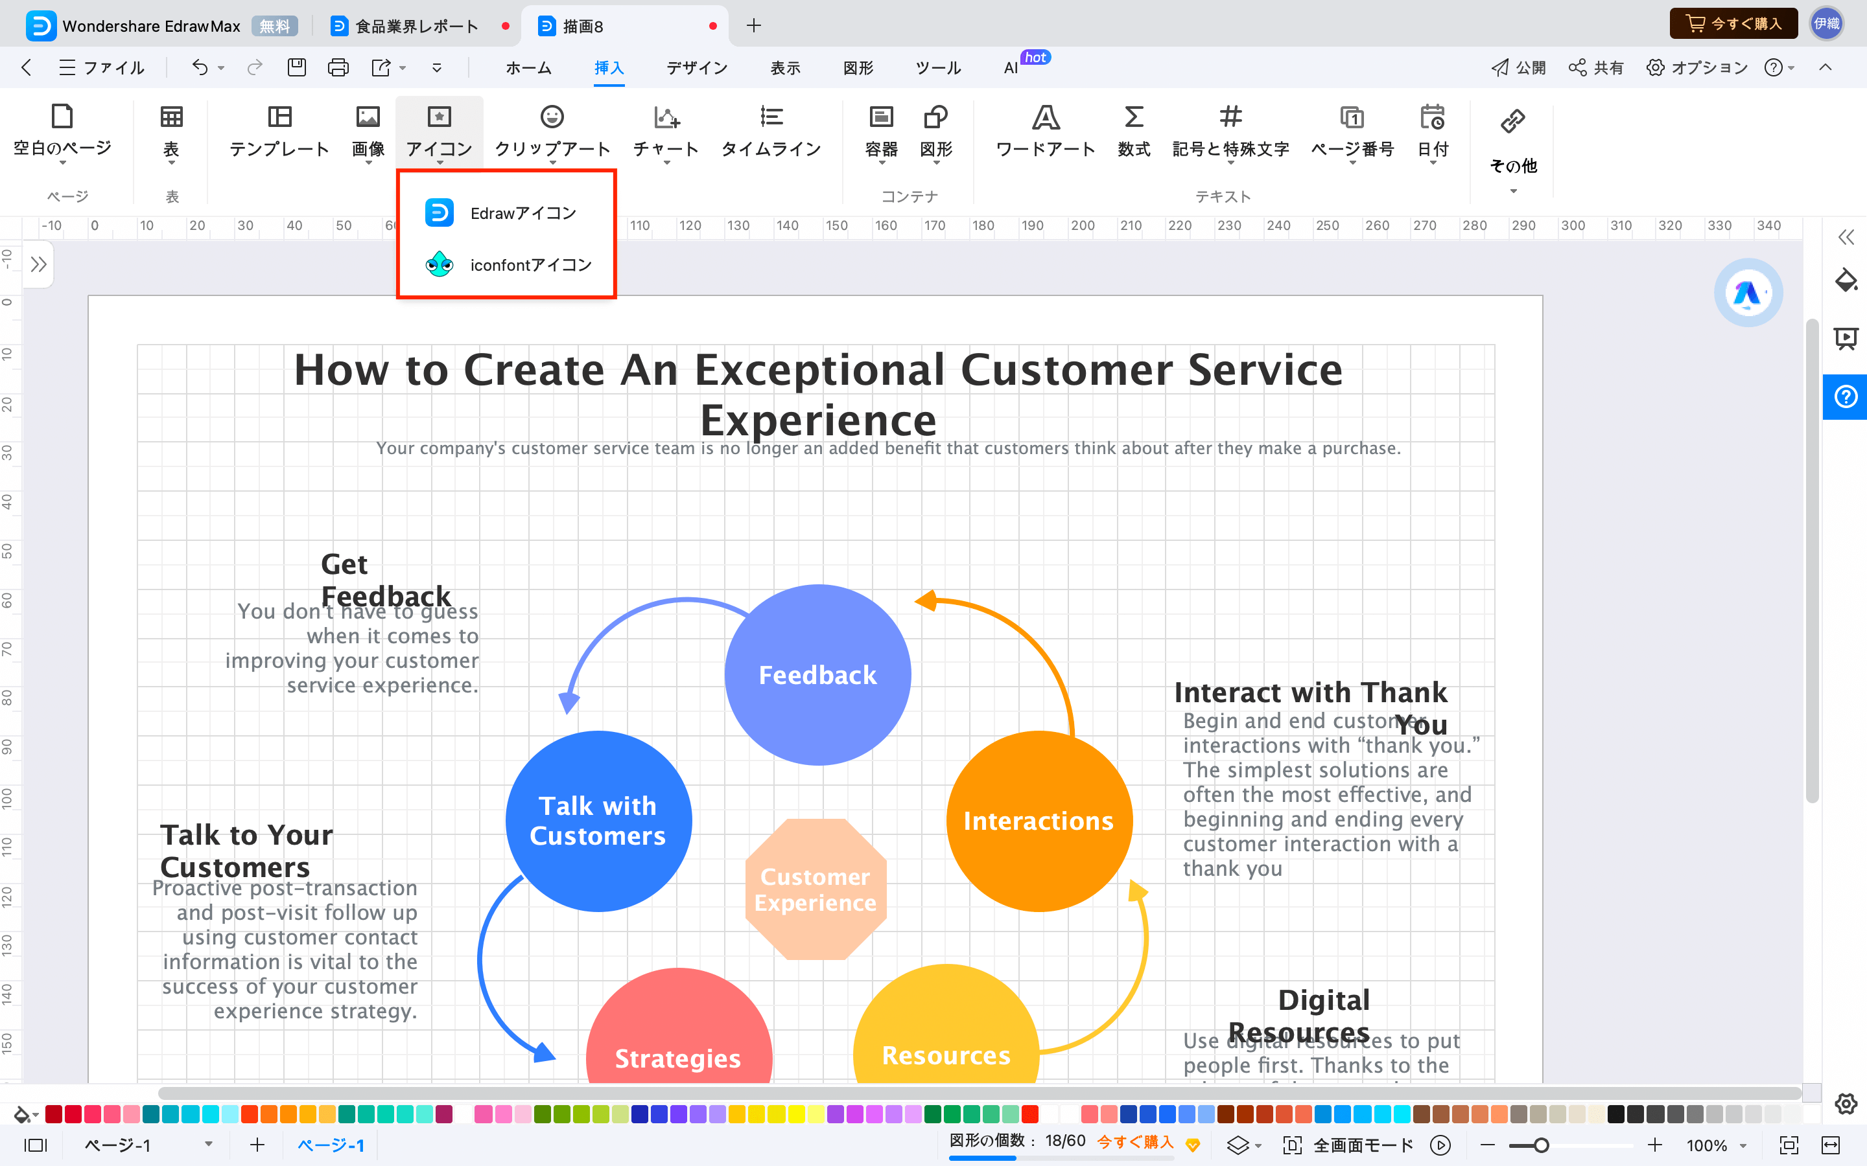Screen dimensions: 1867x1166
Task: Click the save disk icon
Action: pos(297,68)
